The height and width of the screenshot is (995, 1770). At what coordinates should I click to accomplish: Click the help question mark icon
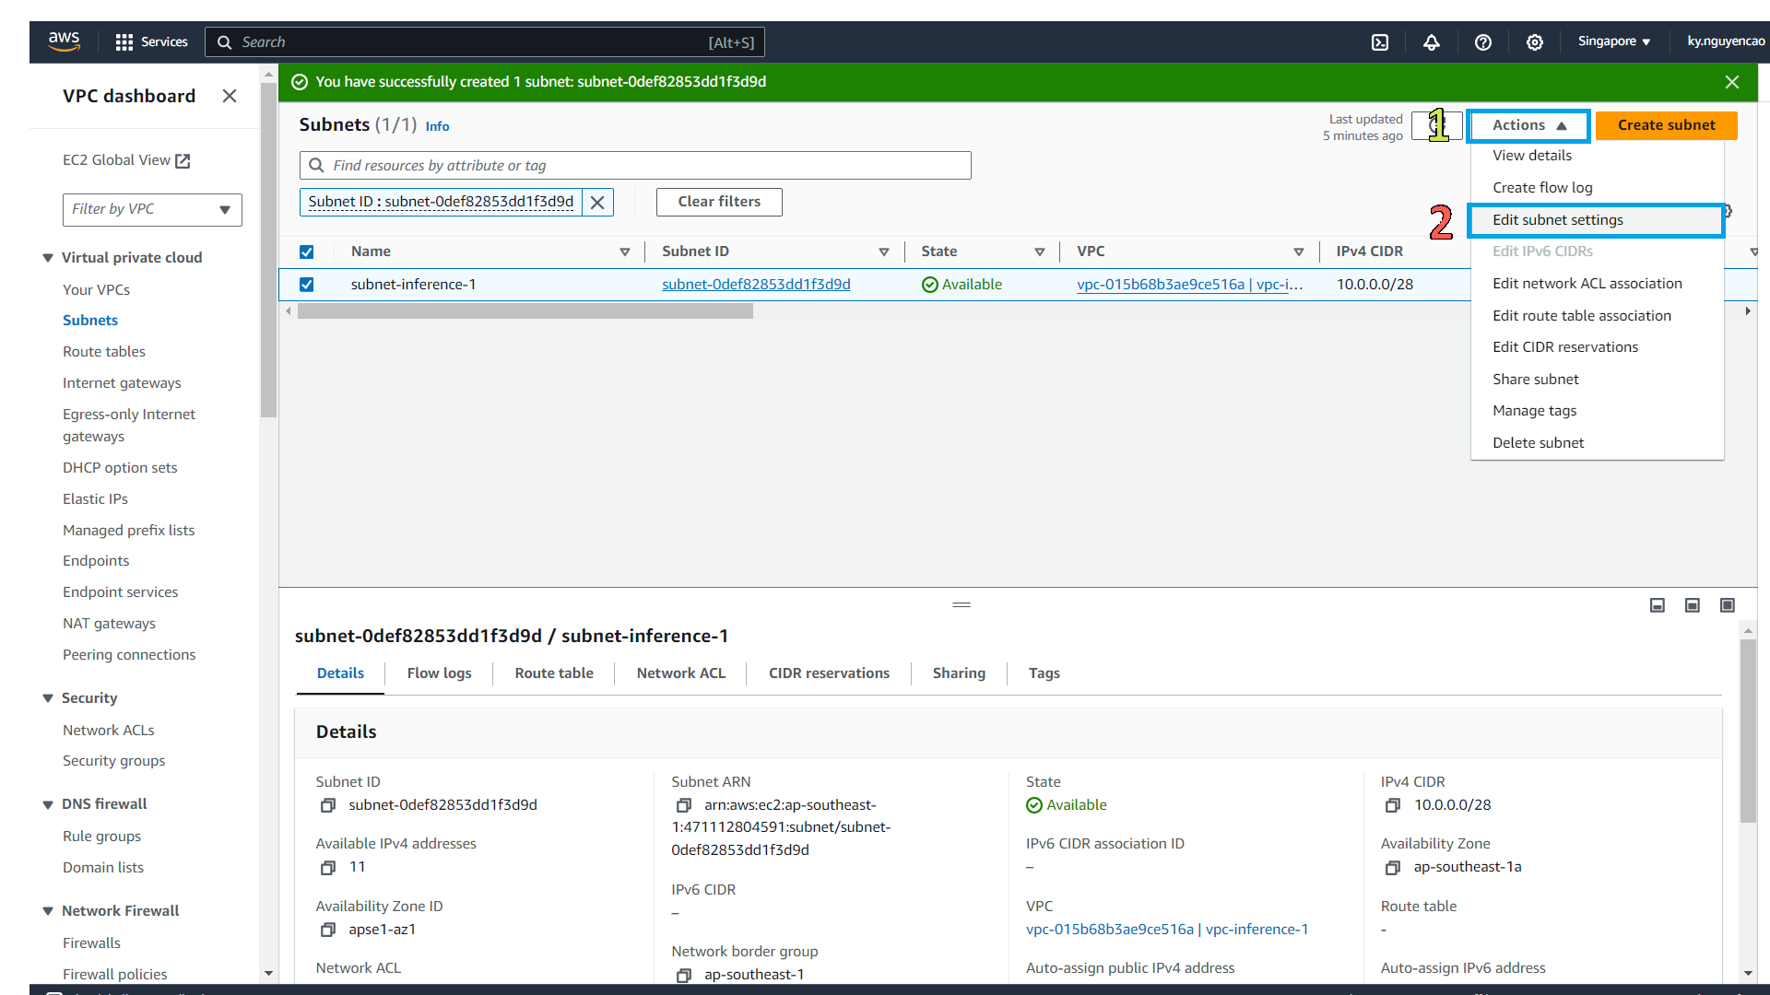(1483, 41)
